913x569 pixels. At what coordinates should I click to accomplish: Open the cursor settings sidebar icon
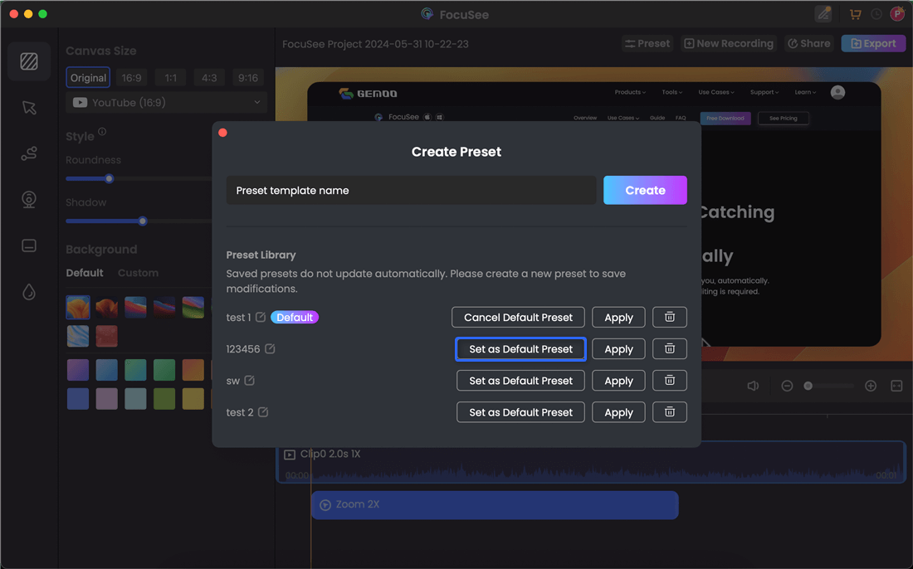tap(29, 108)
